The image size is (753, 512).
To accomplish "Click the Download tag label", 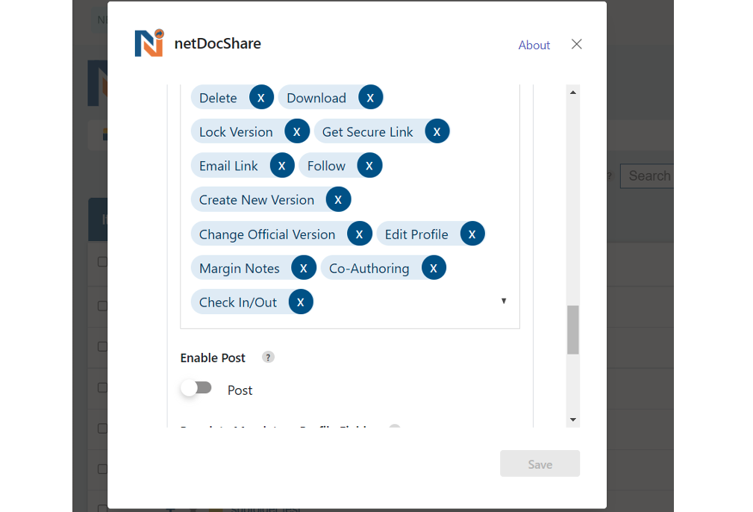I will point(316,98).
